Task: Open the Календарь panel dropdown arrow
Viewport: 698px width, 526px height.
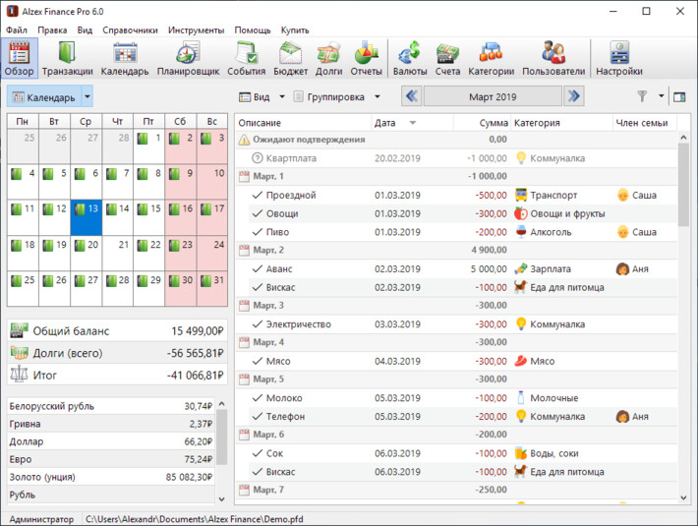Action: point(87,96)
